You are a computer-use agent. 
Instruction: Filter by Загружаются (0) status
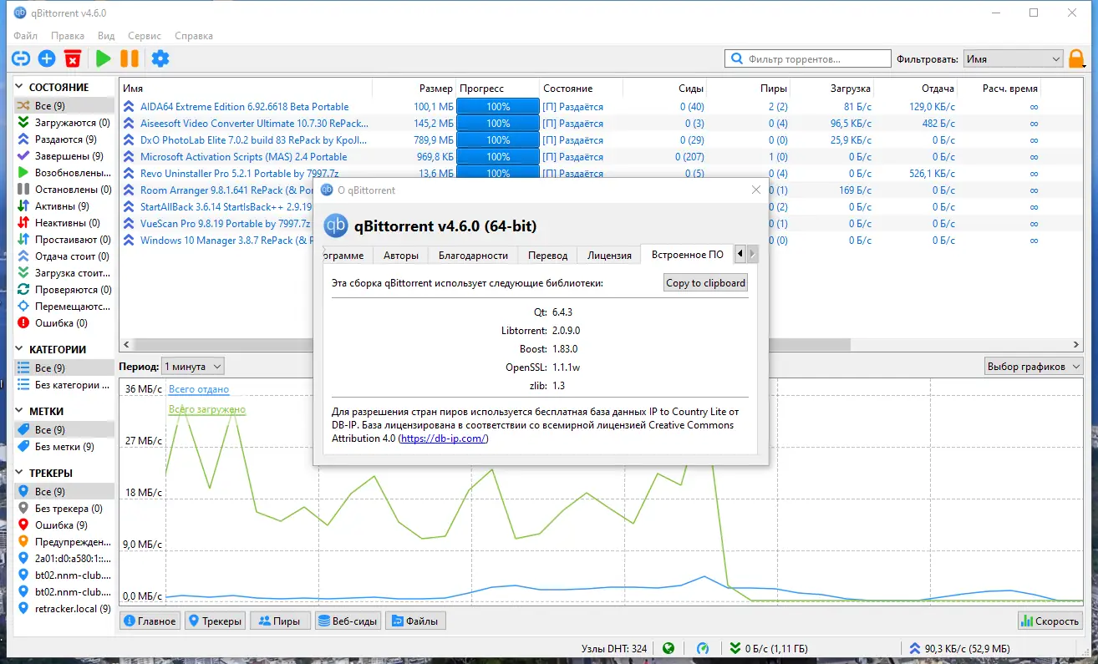point(64,123)
